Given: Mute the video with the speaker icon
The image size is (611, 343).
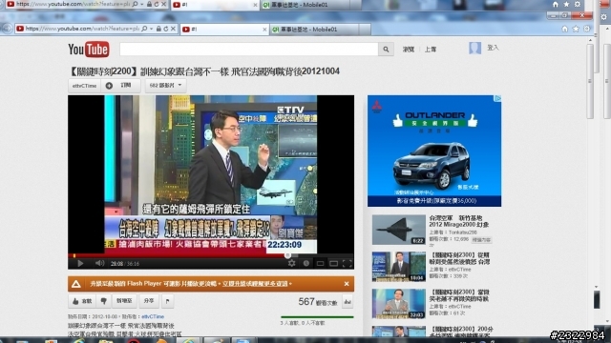Looking at the screenshot, I should [x=99, y=263].
